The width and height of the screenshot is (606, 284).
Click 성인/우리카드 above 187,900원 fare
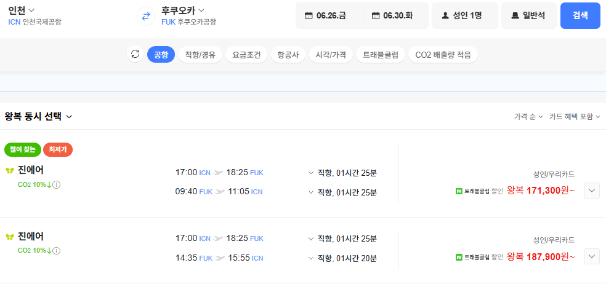pos(554,240)
